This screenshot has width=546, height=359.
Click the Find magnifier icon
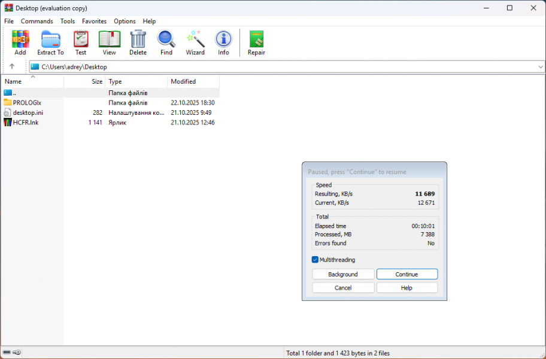[166, 40]
